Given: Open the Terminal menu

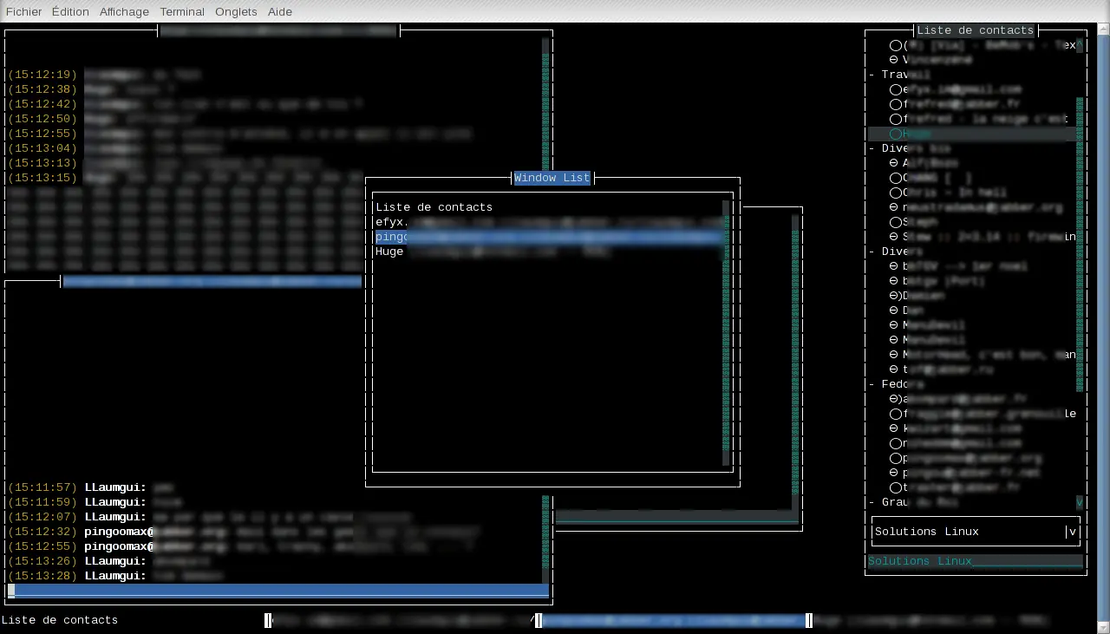Looking at the screenshot, I should (x=182, y=11).
